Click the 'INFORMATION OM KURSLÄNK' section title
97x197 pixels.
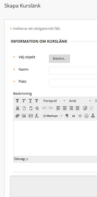[x=39, y=41]
